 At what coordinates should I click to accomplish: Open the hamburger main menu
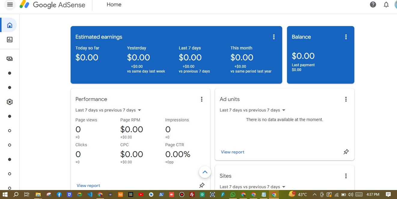pyautogui.click(x=10, y=4)
